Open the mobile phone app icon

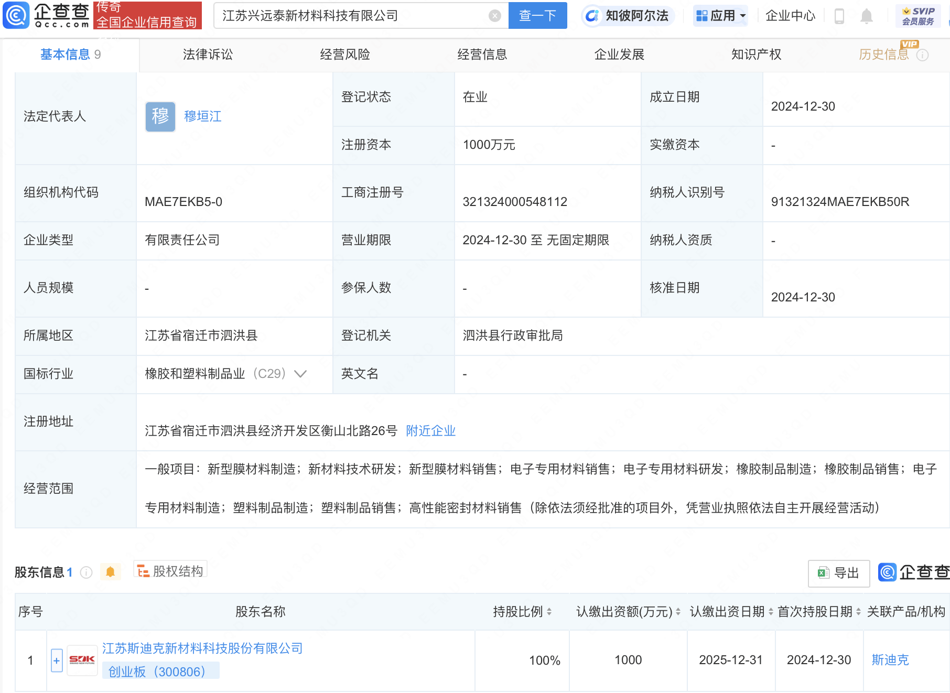pos(839,16)
